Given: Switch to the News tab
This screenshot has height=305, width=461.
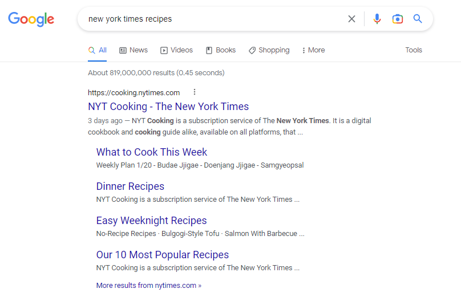Looking at the screenshot, I should (x=134, y=50).
